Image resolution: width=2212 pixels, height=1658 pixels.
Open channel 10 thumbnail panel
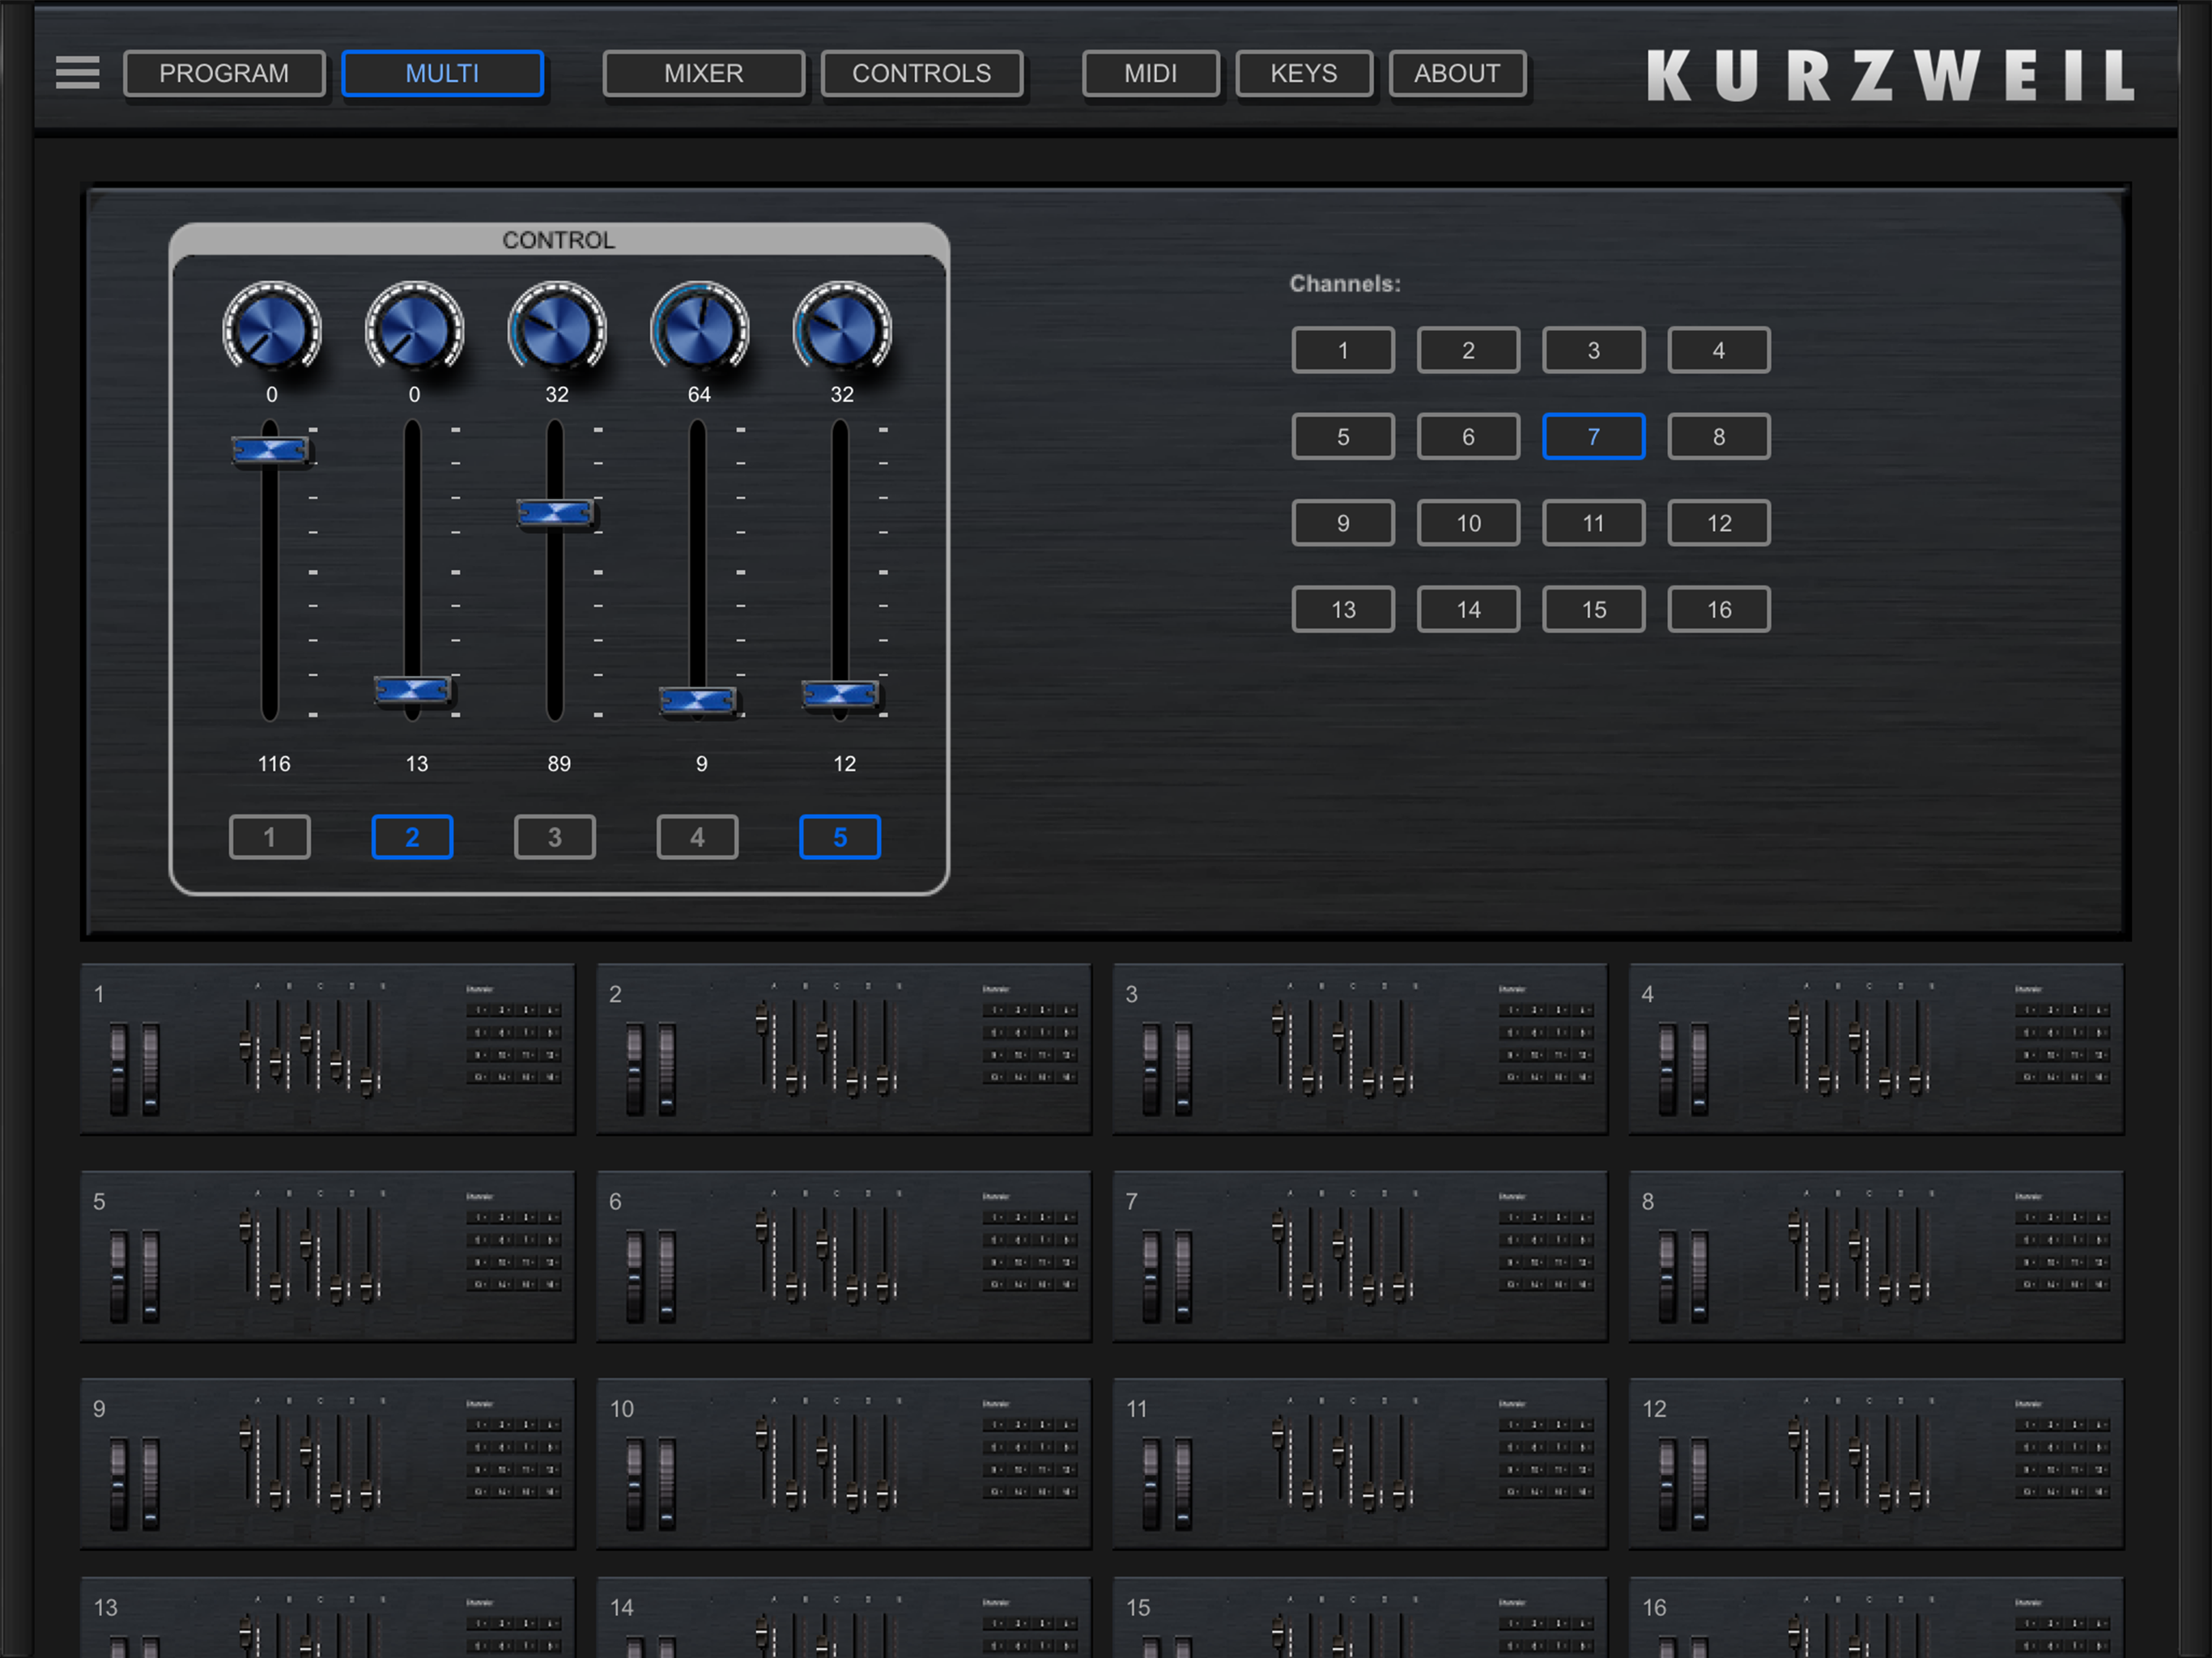[x=844, y=1464]
